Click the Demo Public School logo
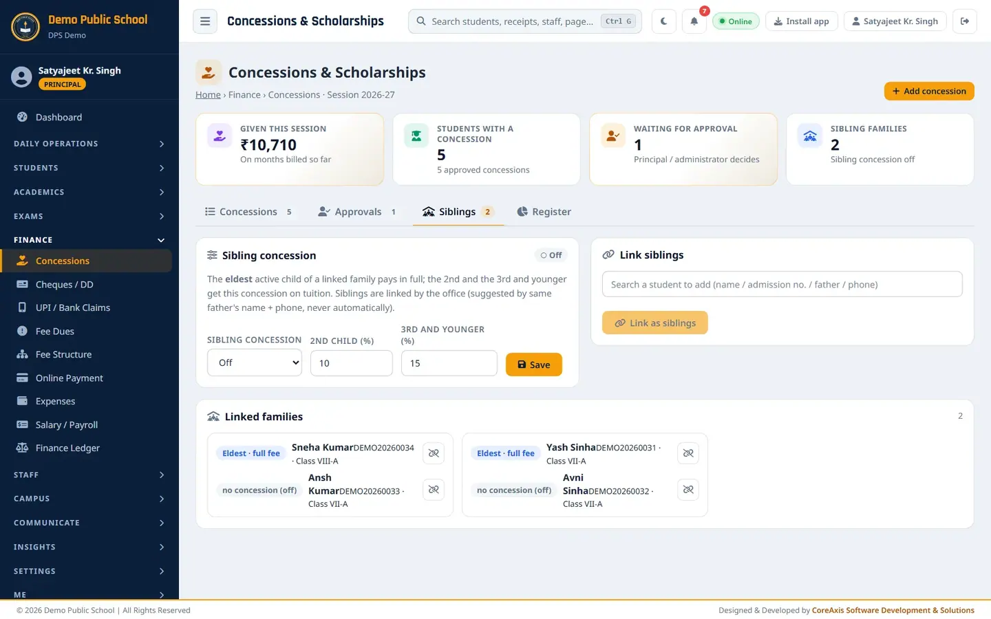The width and height of the screenshot is (991, 619). coord(25,27)
